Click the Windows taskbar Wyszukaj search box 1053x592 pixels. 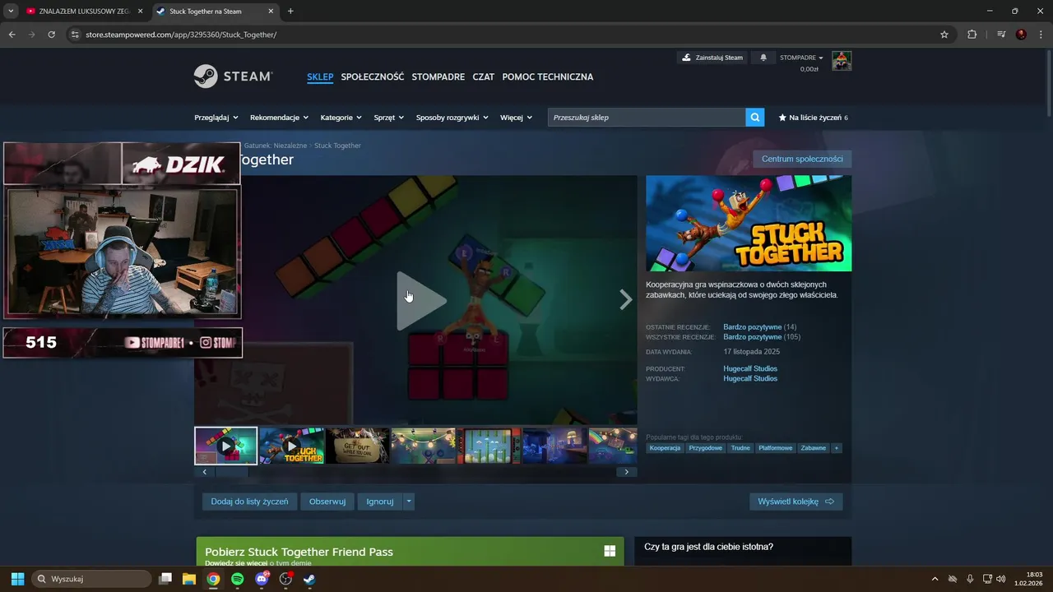91,579
